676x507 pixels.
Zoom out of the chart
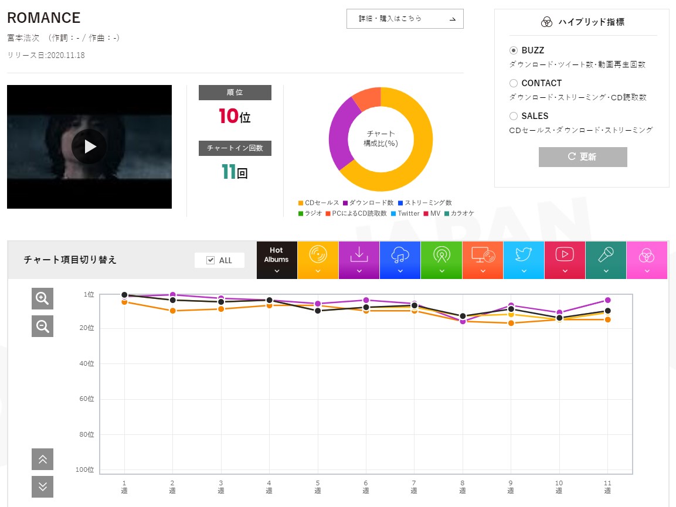(42, 326)
